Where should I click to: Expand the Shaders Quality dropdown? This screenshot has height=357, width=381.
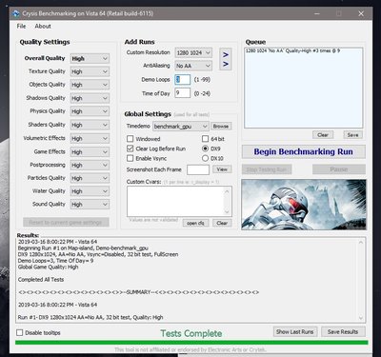click(x=90, y=125)
